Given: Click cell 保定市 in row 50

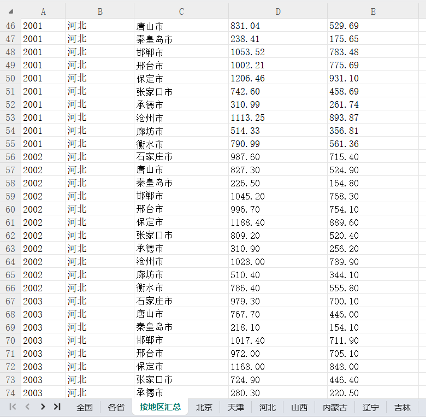Looking at the screenshot, I should [181, 78].
